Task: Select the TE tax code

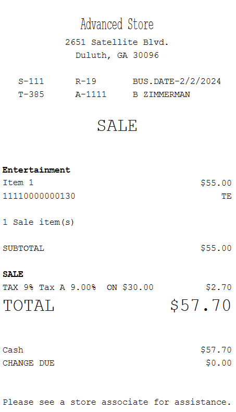Action: click(x=227, y=196)
